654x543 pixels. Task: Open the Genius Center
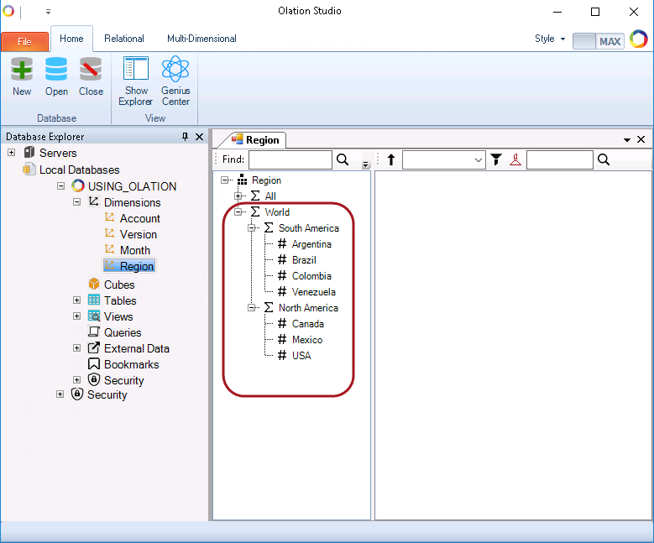175,81
